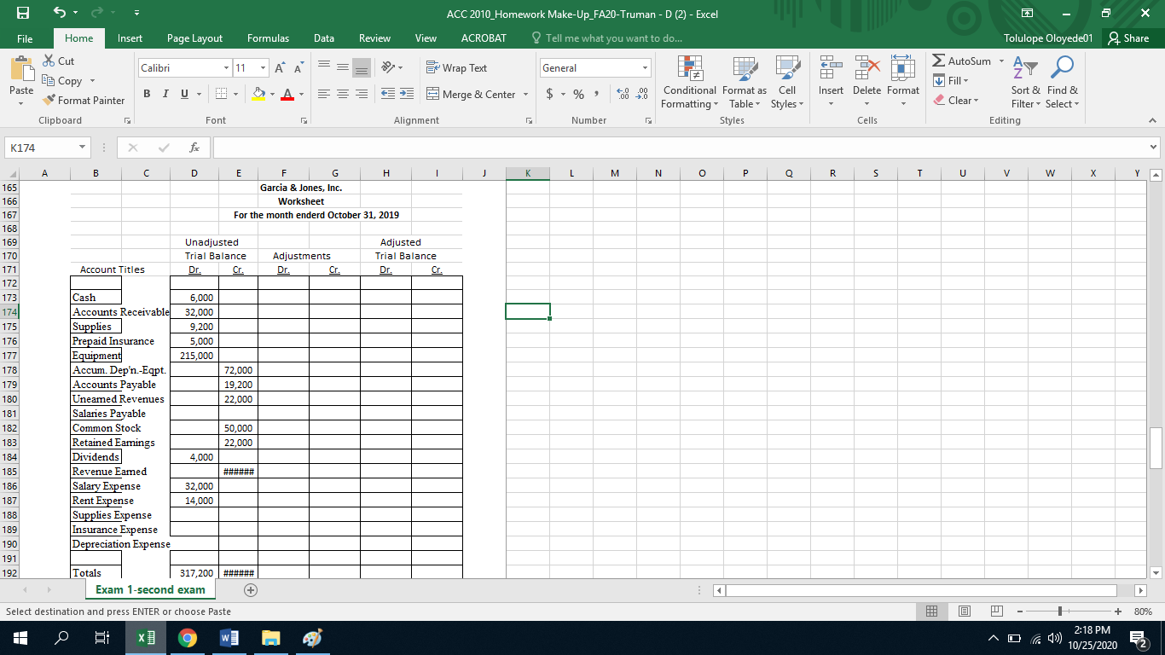Image resolution: width=1165 pixels, height=655 pixels.
Task: Click the vertical scrollbar thumb
Action: pyautogui.click(x=1156, y=448)
